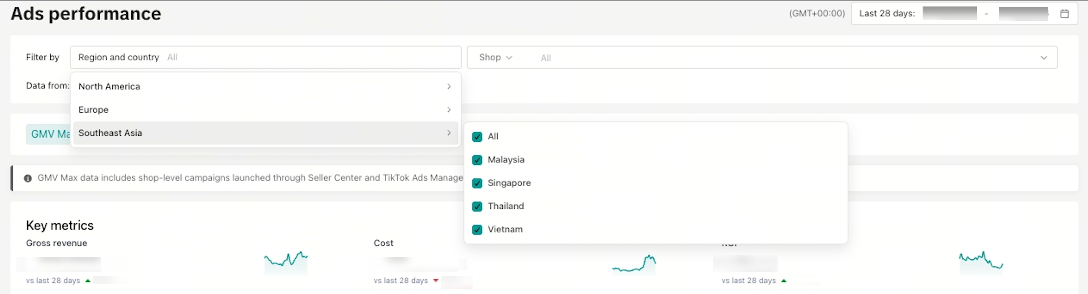This screenshot has width=1088, height=294.
Task: Click the Region and country filter field
Action: (265, 58)
